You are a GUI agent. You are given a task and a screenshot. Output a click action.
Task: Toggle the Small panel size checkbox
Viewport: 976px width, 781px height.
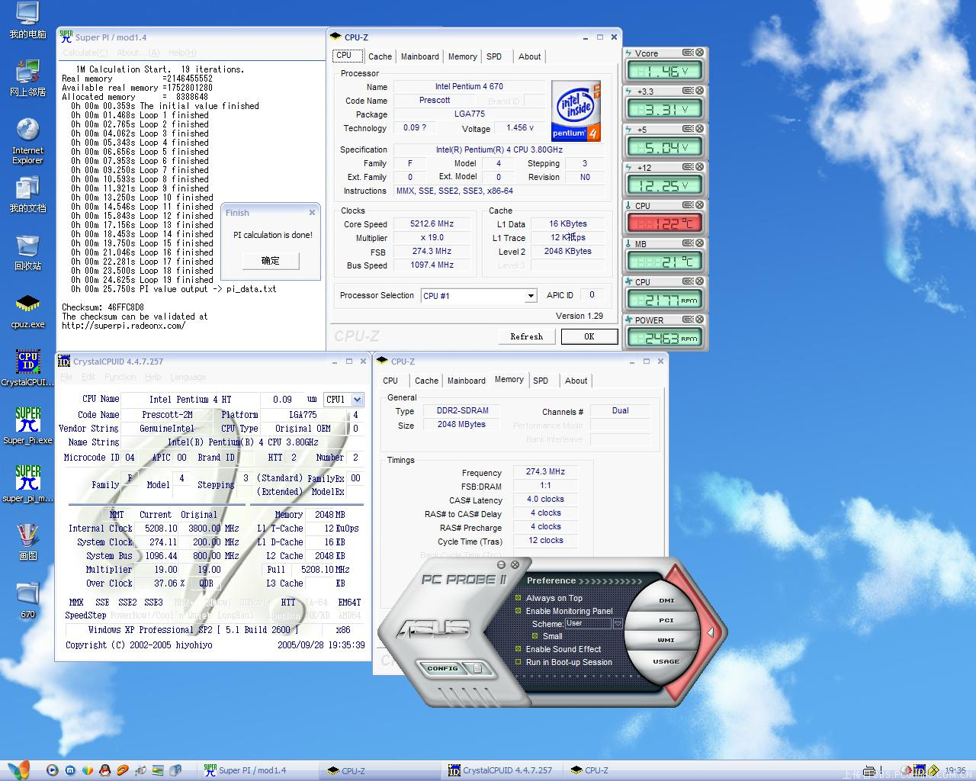click(535, 636)
